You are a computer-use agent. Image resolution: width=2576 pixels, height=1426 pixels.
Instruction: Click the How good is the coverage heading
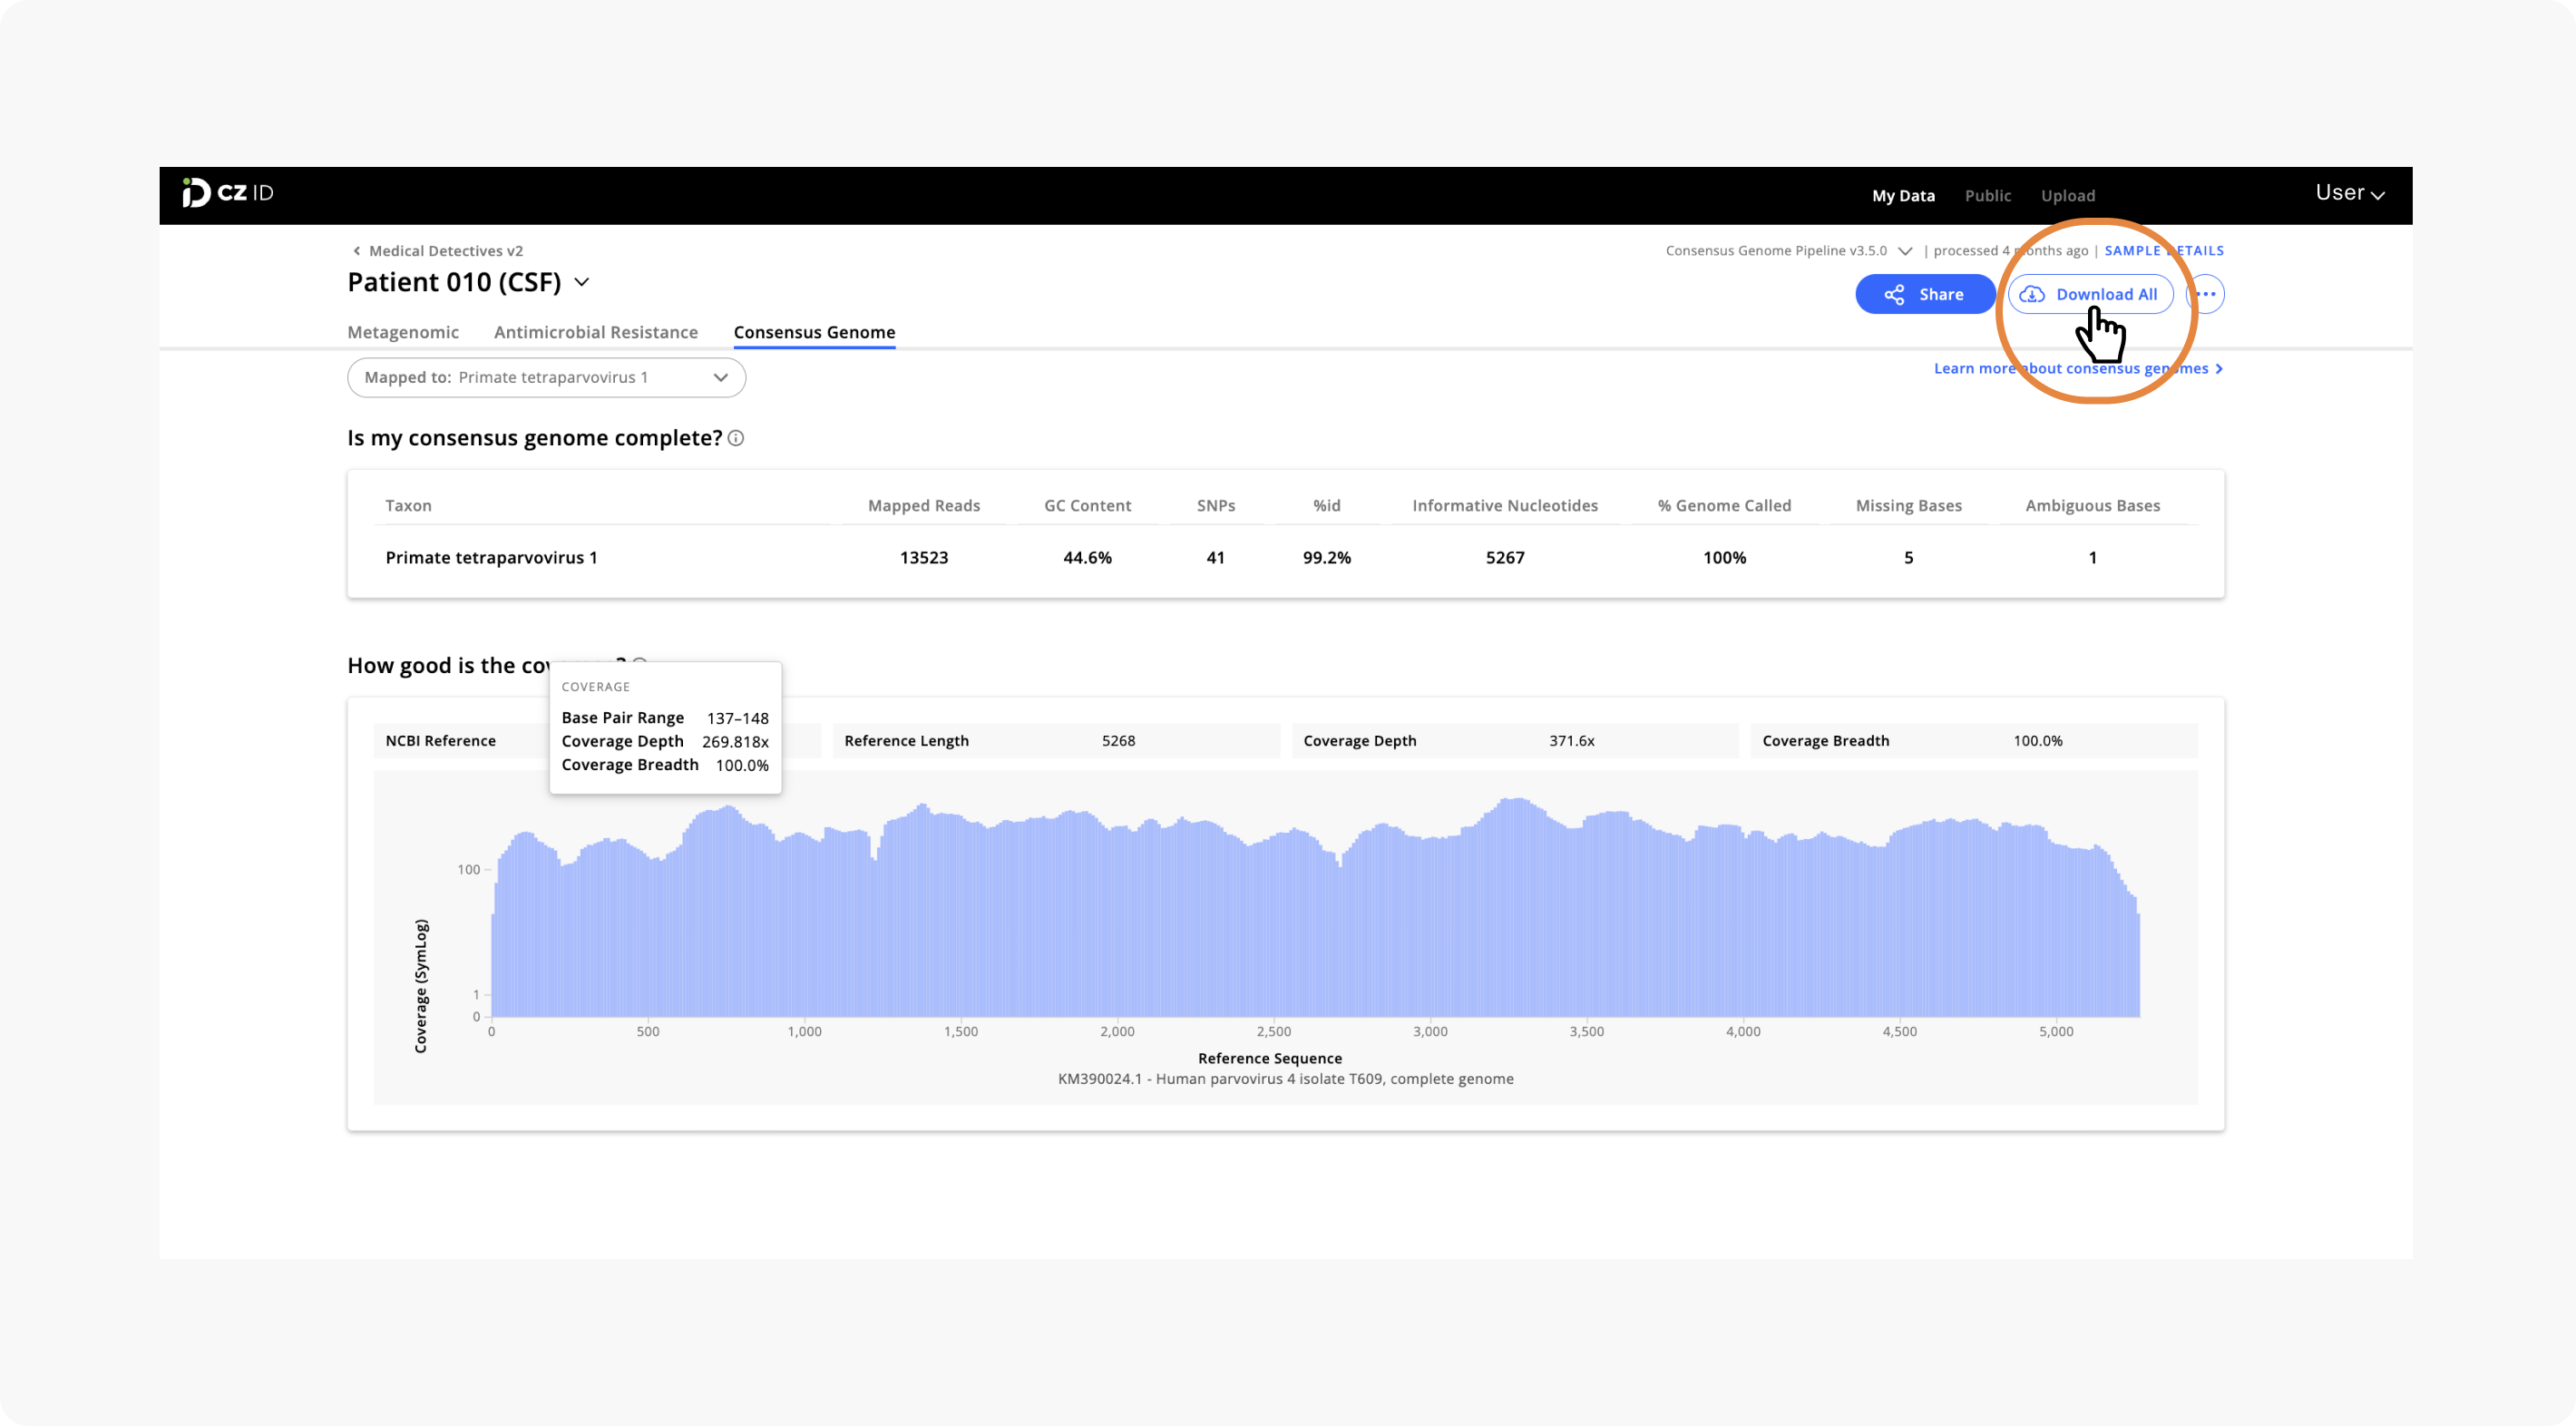487,666
